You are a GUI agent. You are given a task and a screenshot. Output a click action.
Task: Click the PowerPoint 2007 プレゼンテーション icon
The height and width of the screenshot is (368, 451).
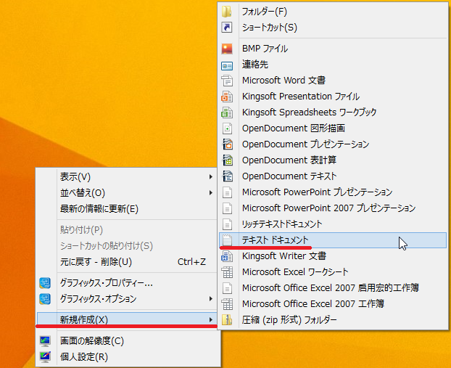pos(227,208)
